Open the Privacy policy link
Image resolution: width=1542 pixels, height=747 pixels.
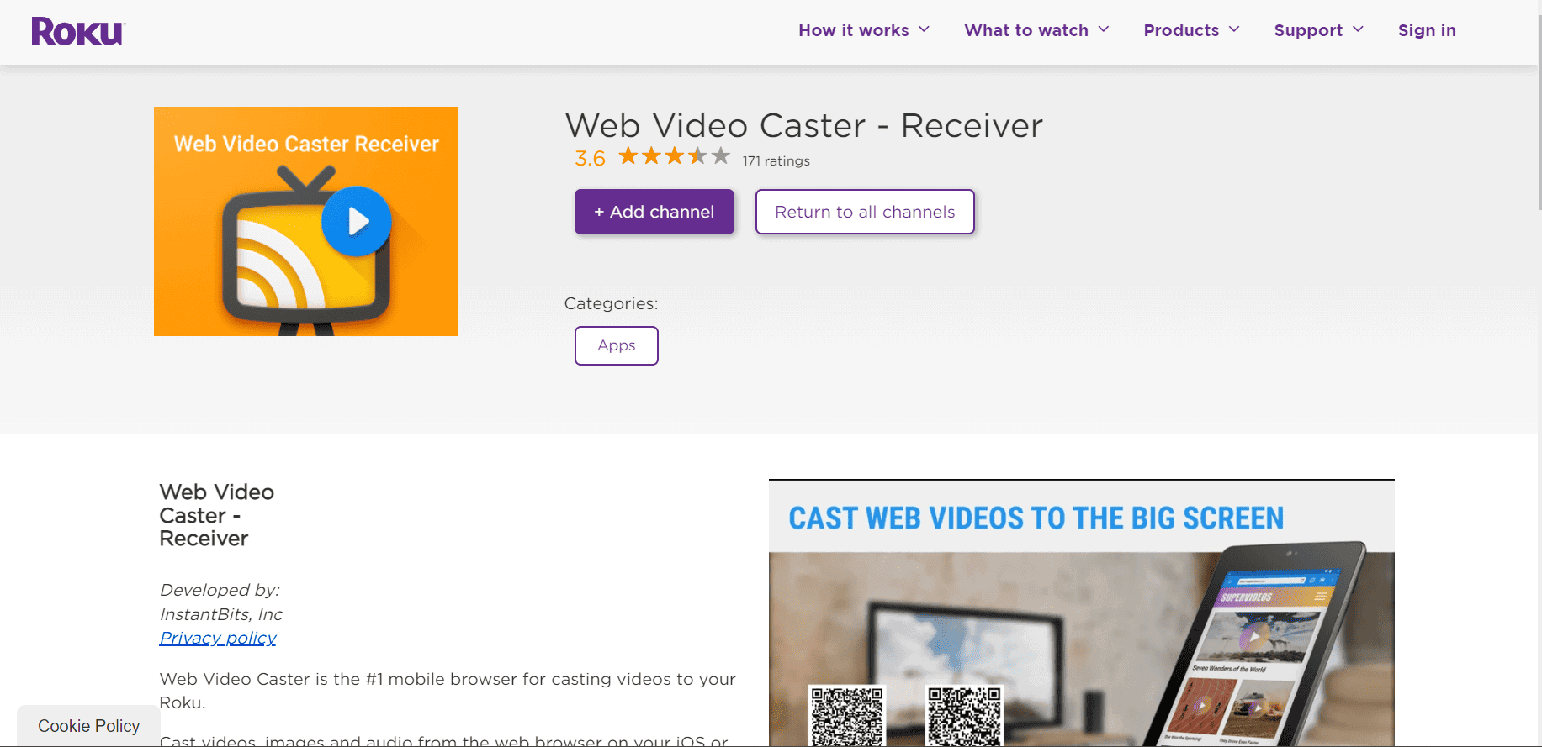218,638
